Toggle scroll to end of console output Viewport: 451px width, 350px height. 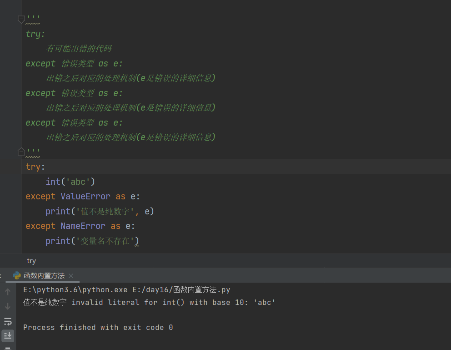coord(8,335)
